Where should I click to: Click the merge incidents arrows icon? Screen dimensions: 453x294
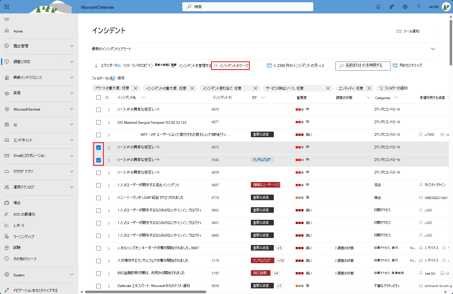point(215,66)
